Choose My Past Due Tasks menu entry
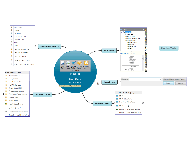 click(126, 99)
